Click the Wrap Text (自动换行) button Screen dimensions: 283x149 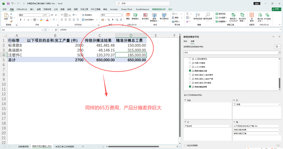click(87, 15)
